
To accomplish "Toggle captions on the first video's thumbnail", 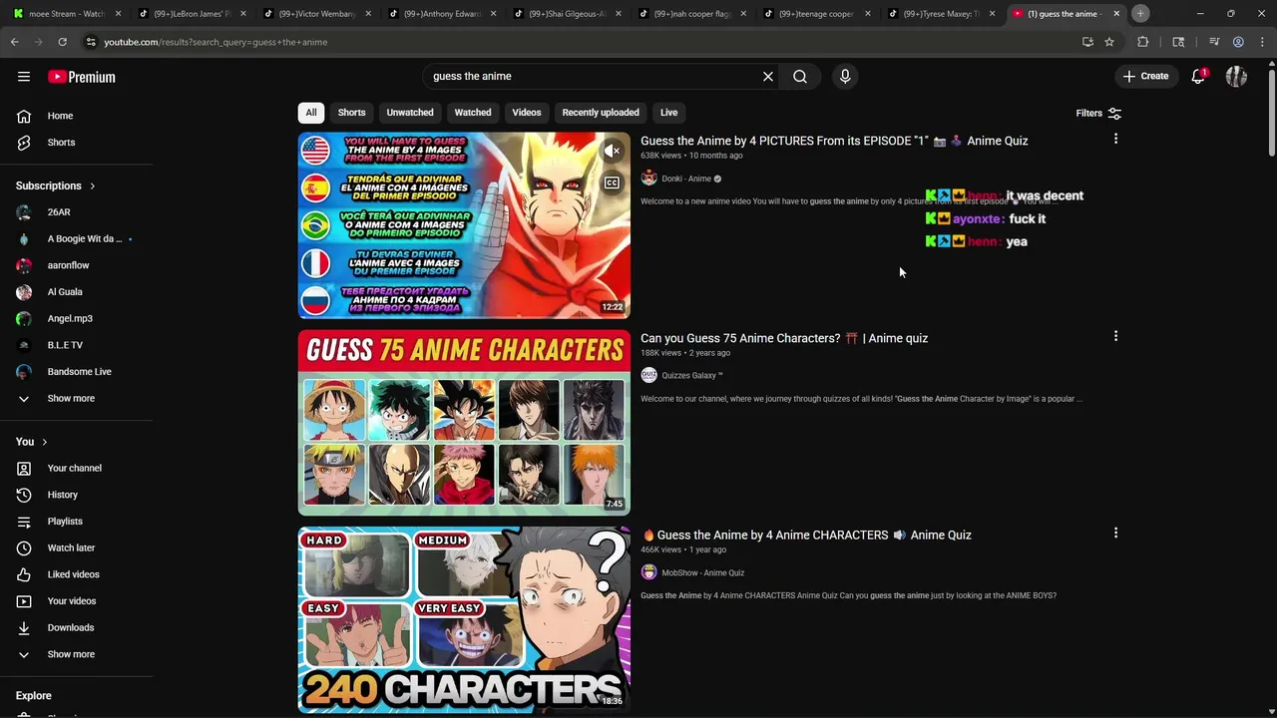I will coord(612,183).
